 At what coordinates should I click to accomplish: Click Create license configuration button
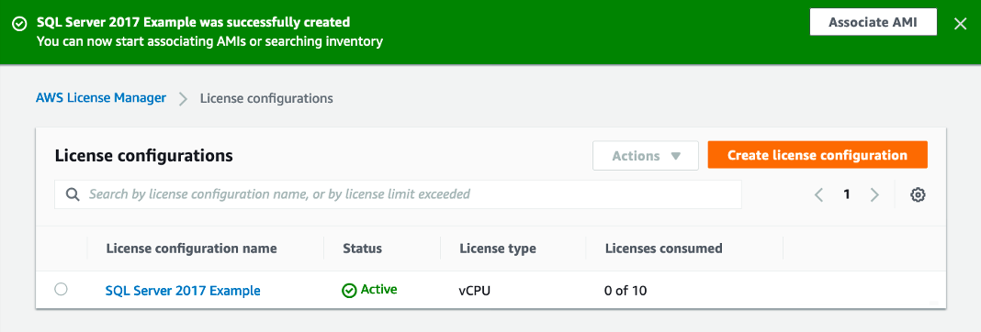pyautogui.click(x=817, y=155)
